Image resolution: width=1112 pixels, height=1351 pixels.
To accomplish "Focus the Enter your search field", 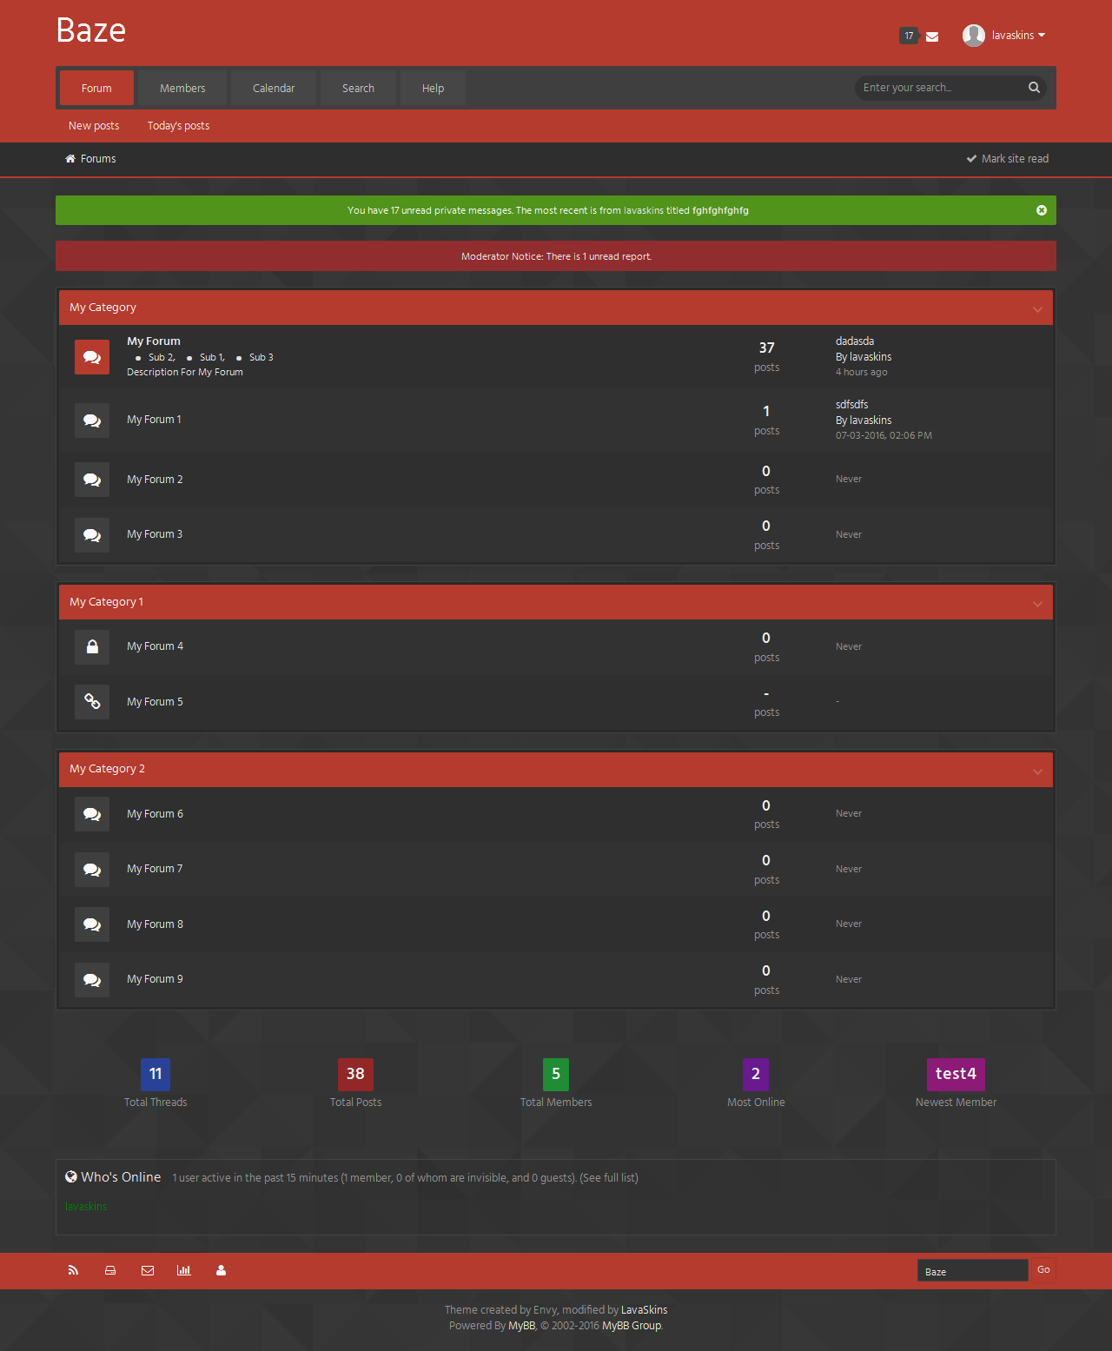I will point(938,88).
